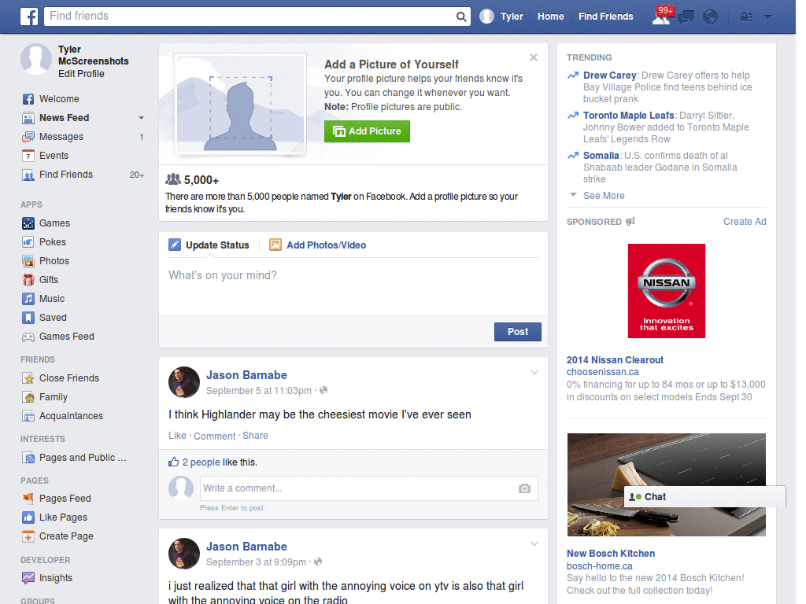Click the Nissan ad image
806x604 pixels.
pos(666,291)
